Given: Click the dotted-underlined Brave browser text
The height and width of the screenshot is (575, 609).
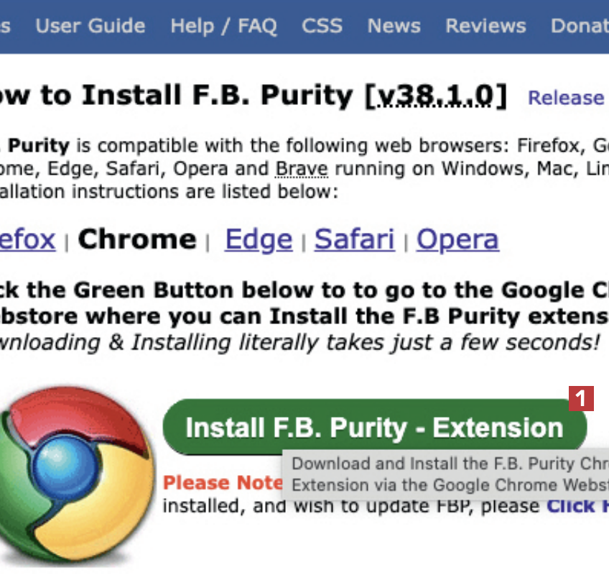Looking at the screenshot, I should pos(302,170).
